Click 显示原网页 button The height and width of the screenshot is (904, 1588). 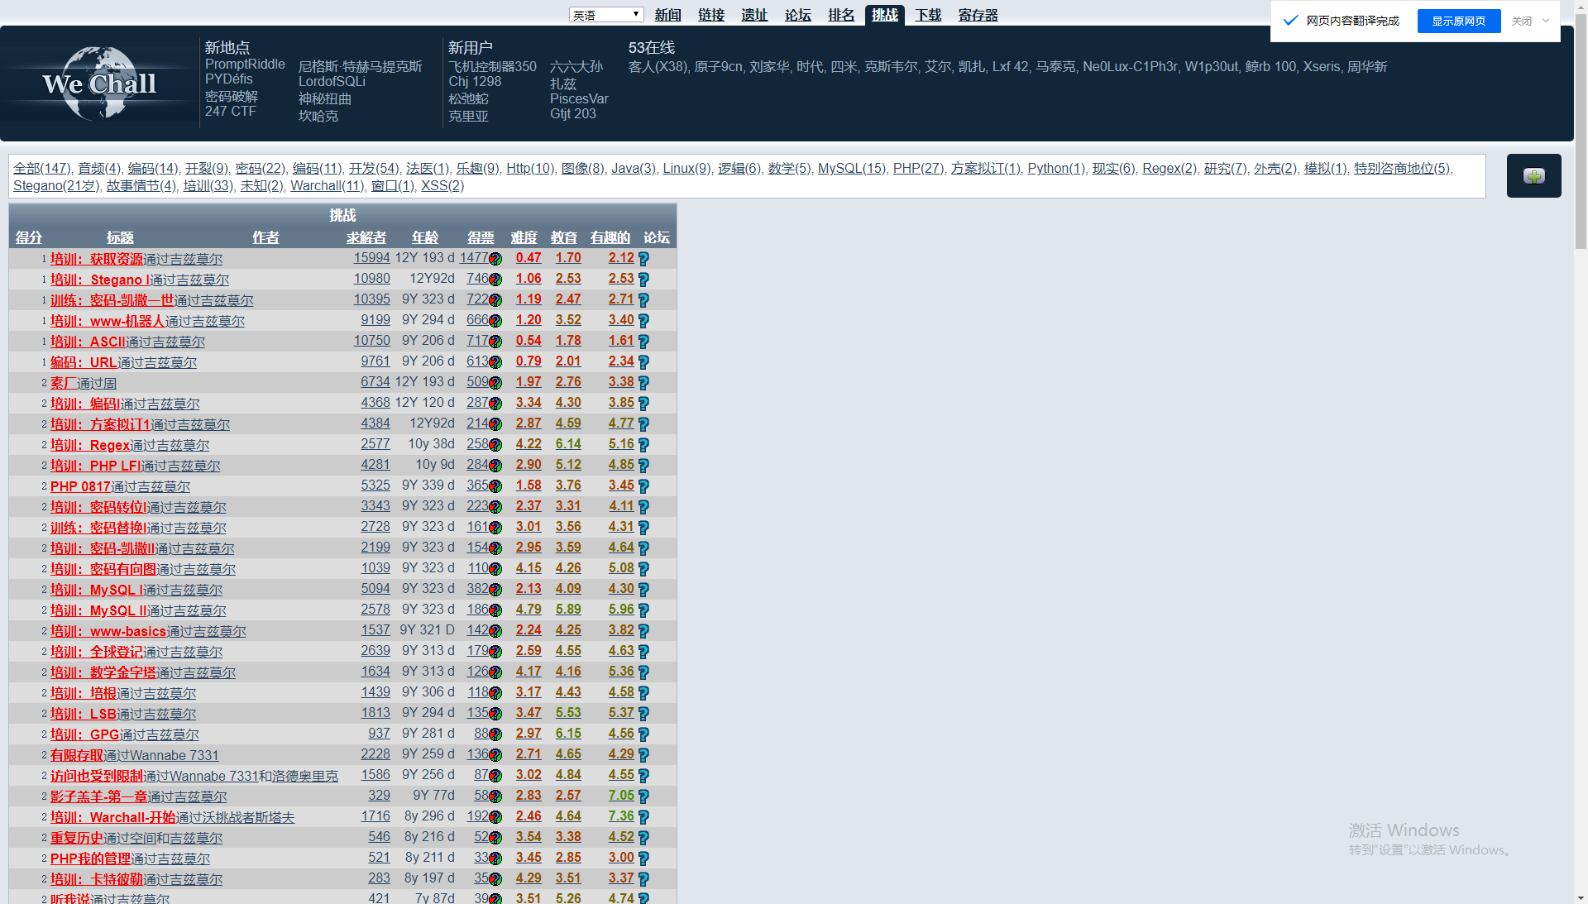1458,21
